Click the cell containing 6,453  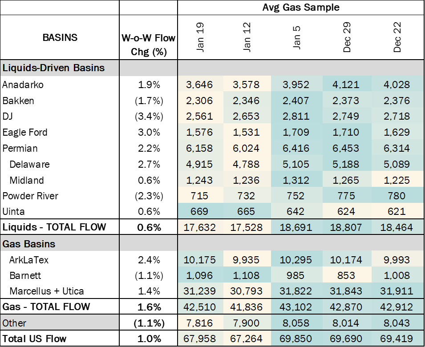(346, 149)
